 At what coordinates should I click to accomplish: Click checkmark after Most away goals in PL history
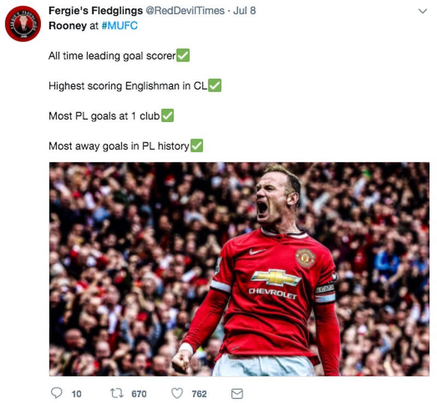tap(197, 145)
